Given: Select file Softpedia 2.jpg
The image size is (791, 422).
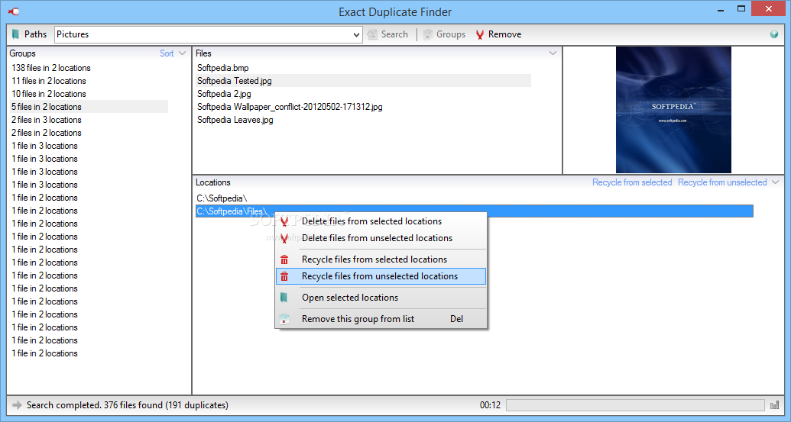Looking at the screenshot, I should pos(224,94).
